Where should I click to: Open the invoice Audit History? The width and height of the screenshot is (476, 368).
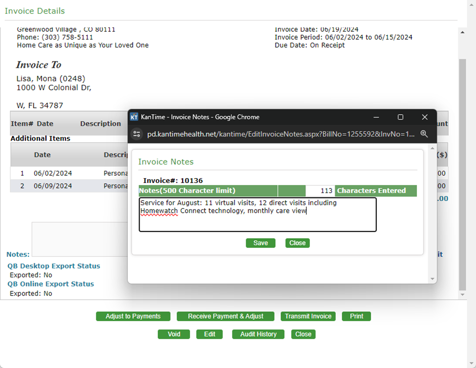tap(258, 334)
